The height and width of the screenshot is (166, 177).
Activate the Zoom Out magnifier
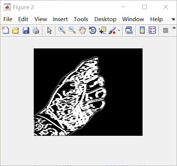72,30
